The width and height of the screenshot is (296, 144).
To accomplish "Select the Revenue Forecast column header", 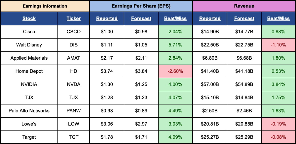I will [x=244, y=18].
